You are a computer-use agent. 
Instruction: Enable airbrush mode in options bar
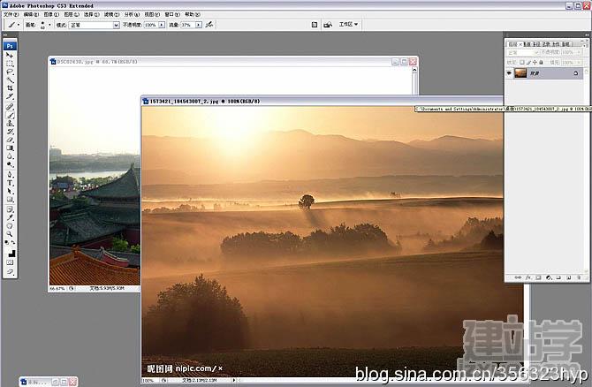point(209,25)
